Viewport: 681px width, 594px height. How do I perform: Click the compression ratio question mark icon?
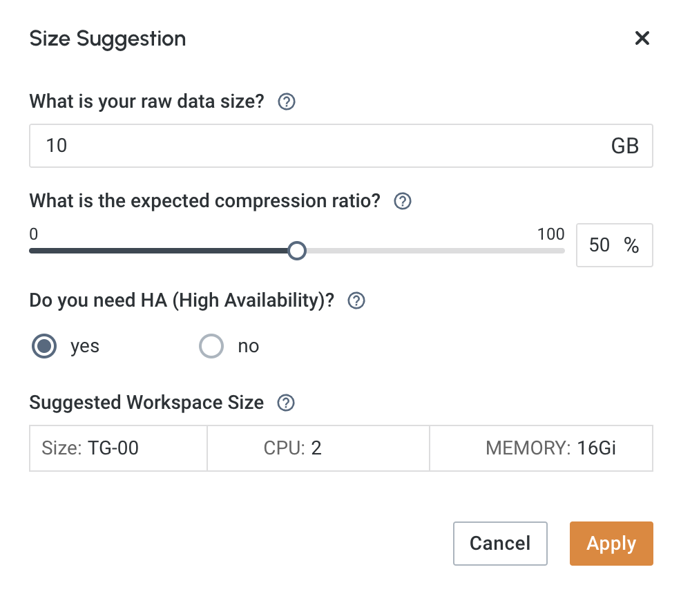point(401,201)
